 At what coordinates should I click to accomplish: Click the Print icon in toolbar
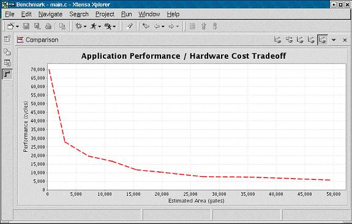pos(48,26)
